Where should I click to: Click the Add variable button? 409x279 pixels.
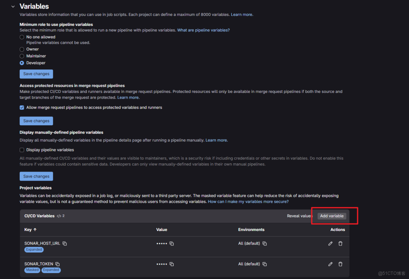coord(332,216)
